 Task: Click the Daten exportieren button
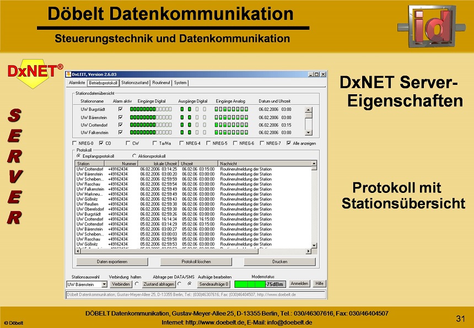pos(112,262)
